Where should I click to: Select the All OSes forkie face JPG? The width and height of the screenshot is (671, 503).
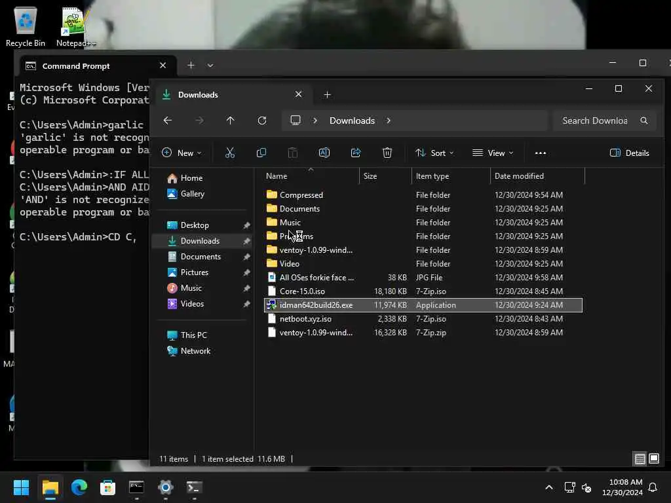pos(423,278)
